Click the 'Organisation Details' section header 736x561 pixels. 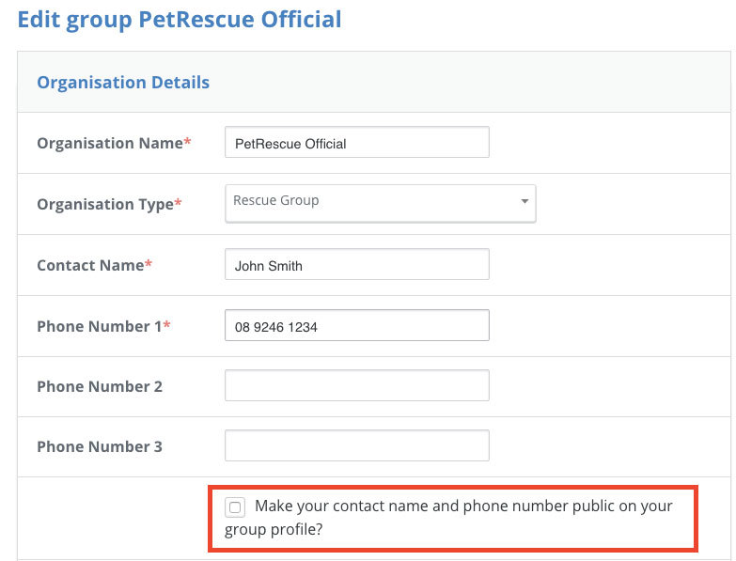(123, 83)
